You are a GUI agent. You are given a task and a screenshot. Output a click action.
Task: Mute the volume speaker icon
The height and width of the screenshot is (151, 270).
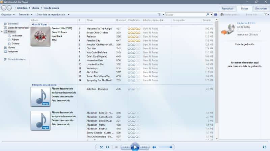(x=154, y=147)
